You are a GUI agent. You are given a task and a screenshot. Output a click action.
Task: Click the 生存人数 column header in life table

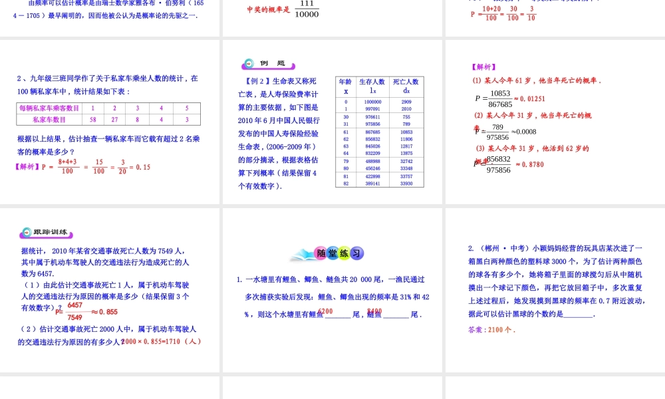[x=372, y=82]
